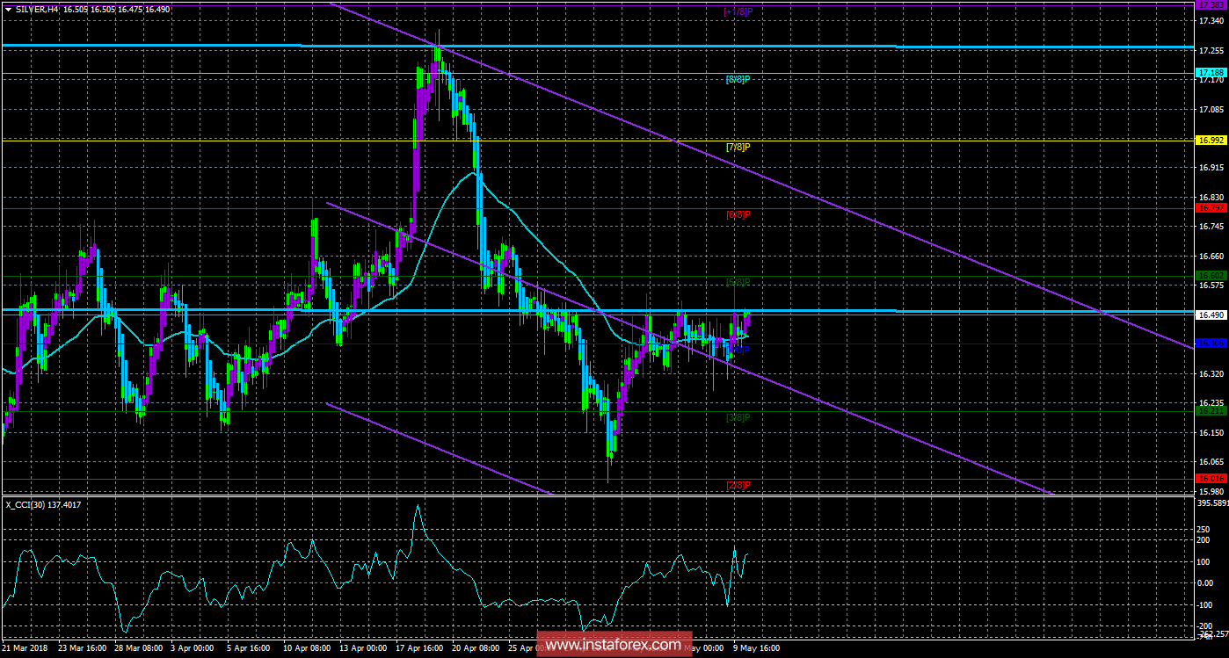Click the white 16.490 current price tag

click(x=1211, y=315)
